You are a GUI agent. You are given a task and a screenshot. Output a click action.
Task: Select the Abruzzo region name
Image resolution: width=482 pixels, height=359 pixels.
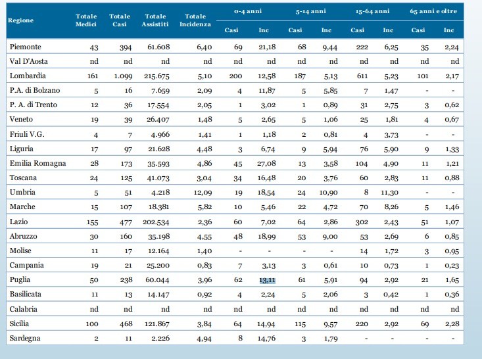pyautogui.click(x=24, y=236)
